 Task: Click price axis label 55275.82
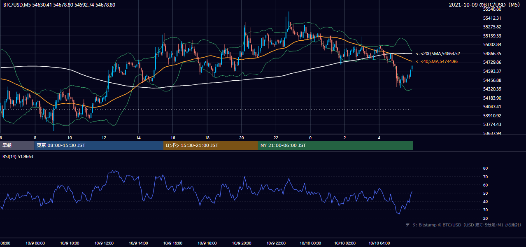pyautogui.click(x=492, y=27)
